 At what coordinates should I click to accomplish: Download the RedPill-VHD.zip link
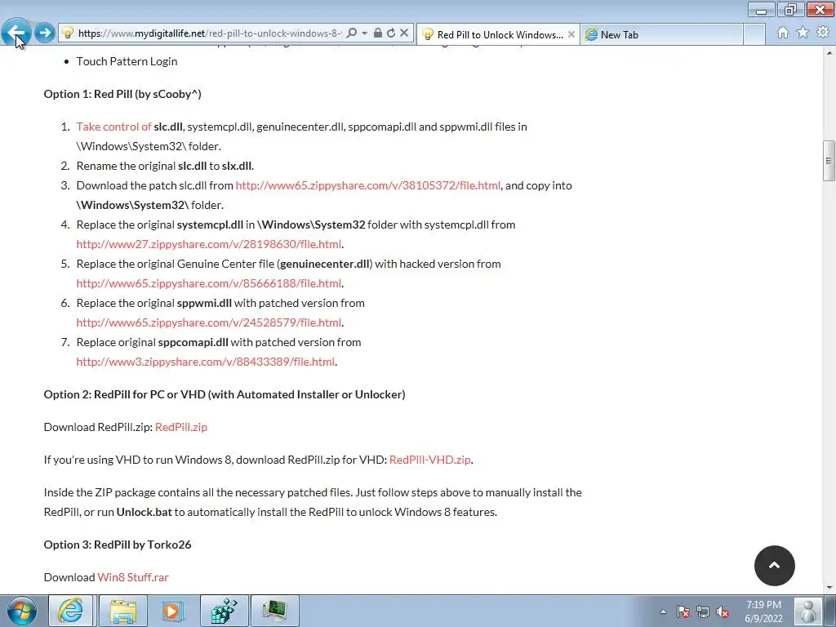point(429,460)
